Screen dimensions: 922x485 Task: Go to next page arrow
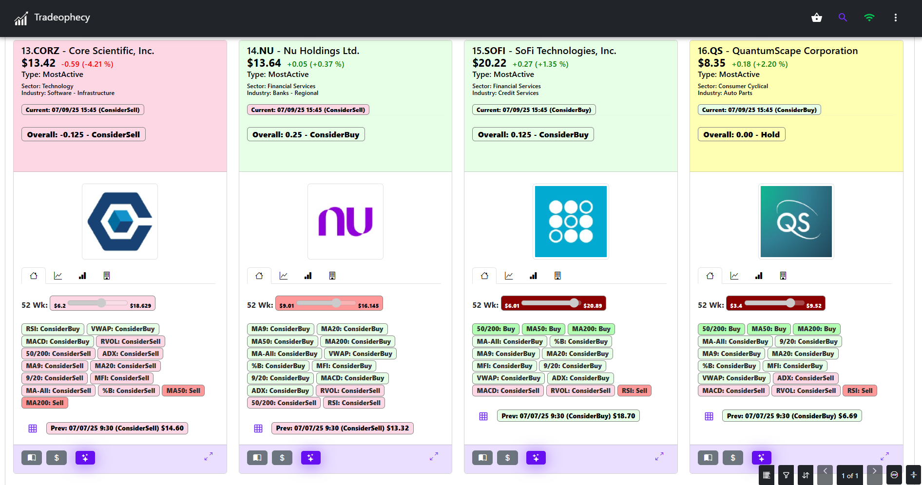tap(875, 475)
